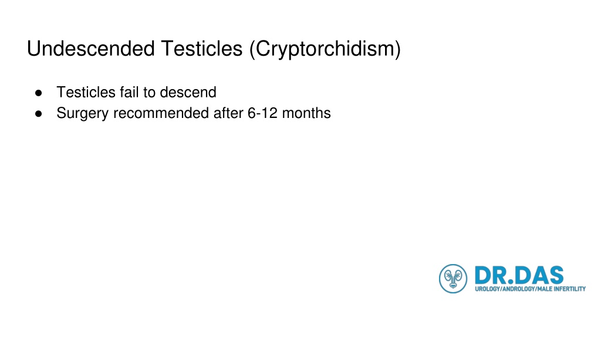The height and width of the screenshot is (338, 601).
Task: Select the slide title Undescended Testicles (Cryptorchidism)
Action: (x=214, y=49)
